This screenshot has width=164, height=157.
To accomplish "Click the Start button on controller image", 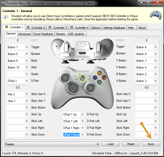I will tap(89, 78).
